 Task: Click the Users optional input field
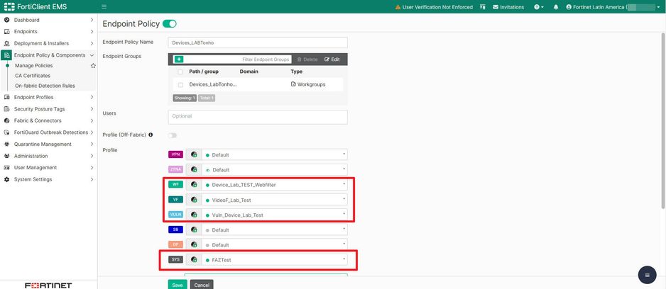click(x=258, y=117)
